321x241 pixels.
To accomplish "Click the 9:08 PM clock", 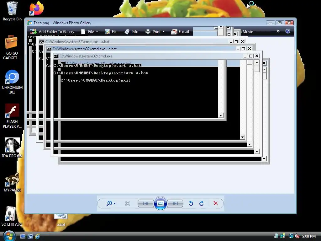I will point(309,236).
